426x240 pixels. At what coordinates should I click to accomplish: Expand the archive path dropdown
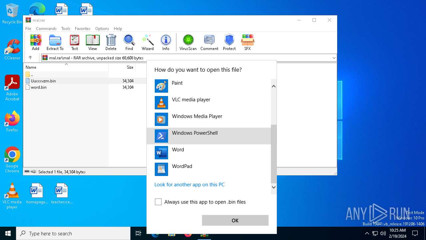pos(334,58)
